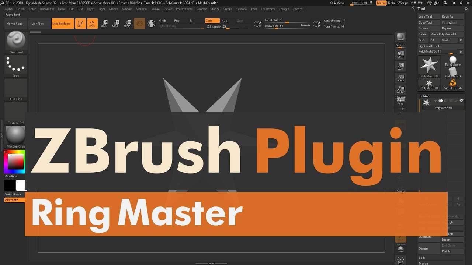Open the Transform menu

(268, 9)
